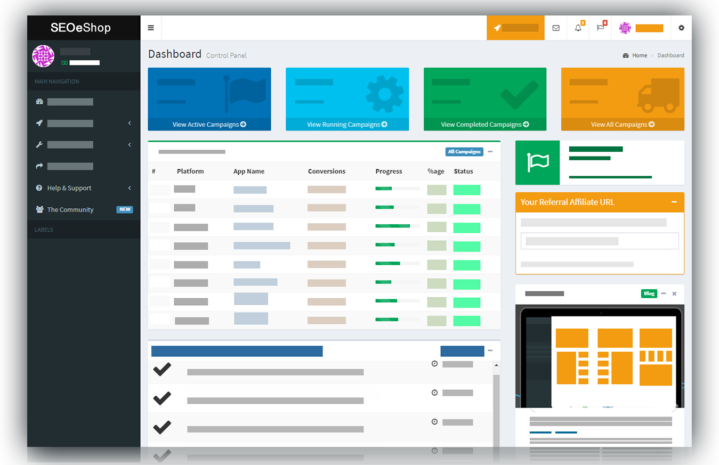Click the %age column header

point(435,171)
